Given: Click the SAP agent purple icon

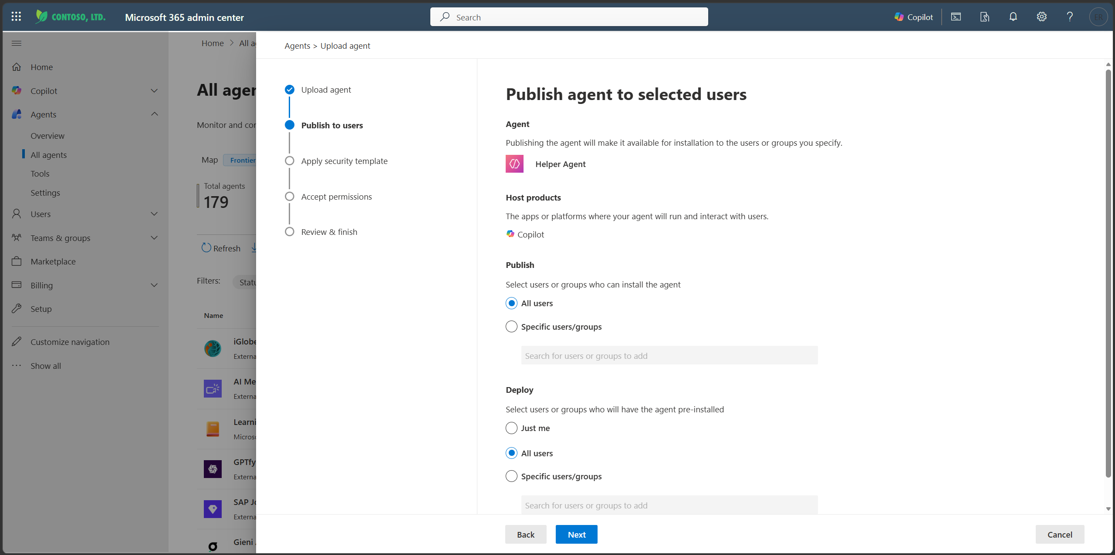Looking at the screenshot, I should pos(213,509).
